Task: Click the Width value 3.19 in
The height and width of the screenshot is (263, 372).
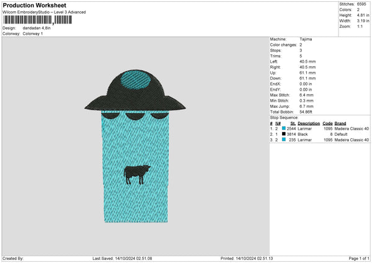Action: point(363,21)
